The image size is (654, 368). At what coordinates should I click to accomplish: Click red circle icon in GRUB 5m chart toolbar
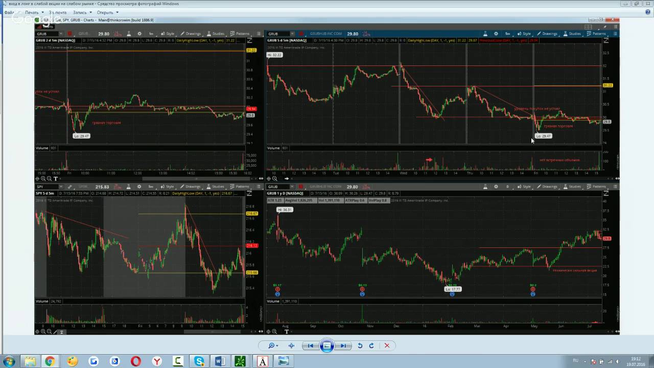[301, 34]
